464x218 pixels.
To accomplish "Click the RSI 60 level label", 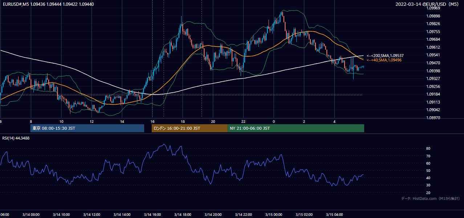I will coord(428,163).
